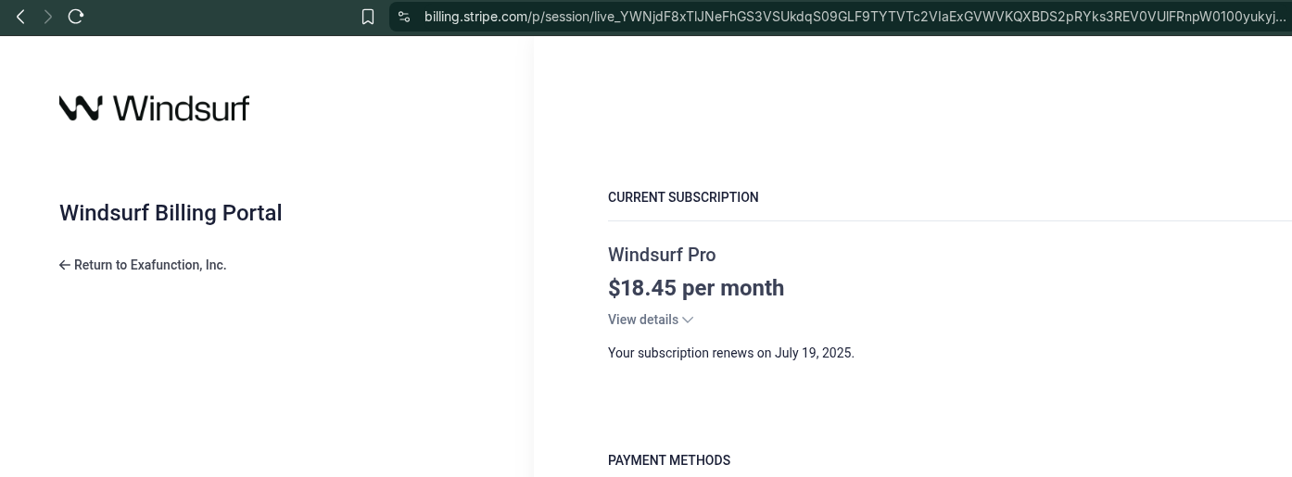The height and width of the screenshot is (477, 1292).
Task: Select the Windsurf Billing Portal heading
Action: [171, 213]
